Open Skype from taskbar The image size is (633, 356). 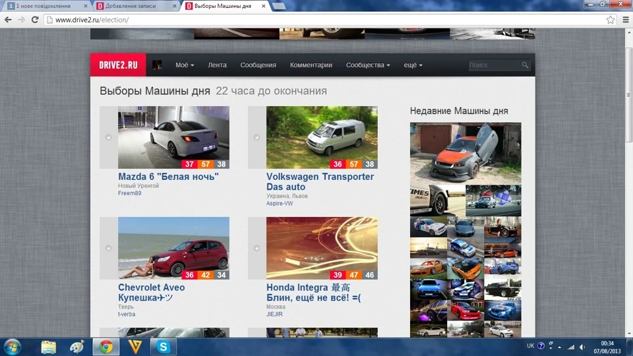164,347
